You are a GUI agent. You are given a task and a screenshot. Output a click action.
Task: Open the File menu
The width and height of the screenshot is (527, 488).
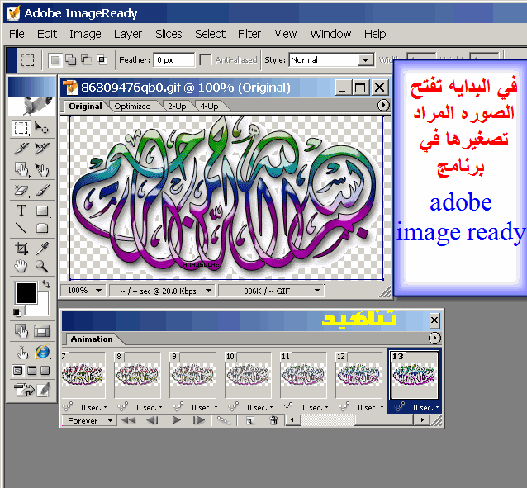(17, 34)
